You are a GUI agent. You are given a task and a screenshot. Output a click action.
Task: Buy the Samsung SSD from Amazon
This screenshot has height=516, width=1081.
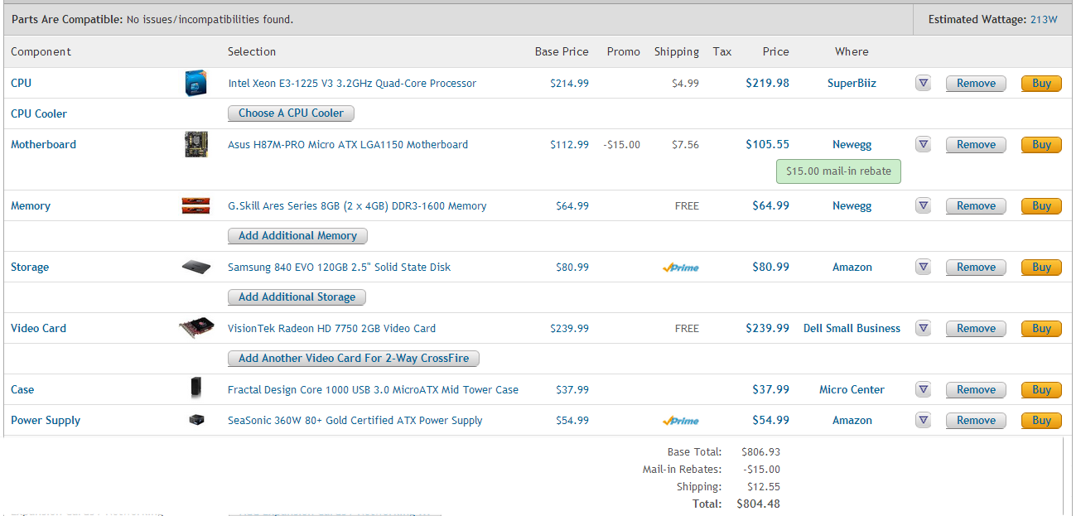[1041, 267]
